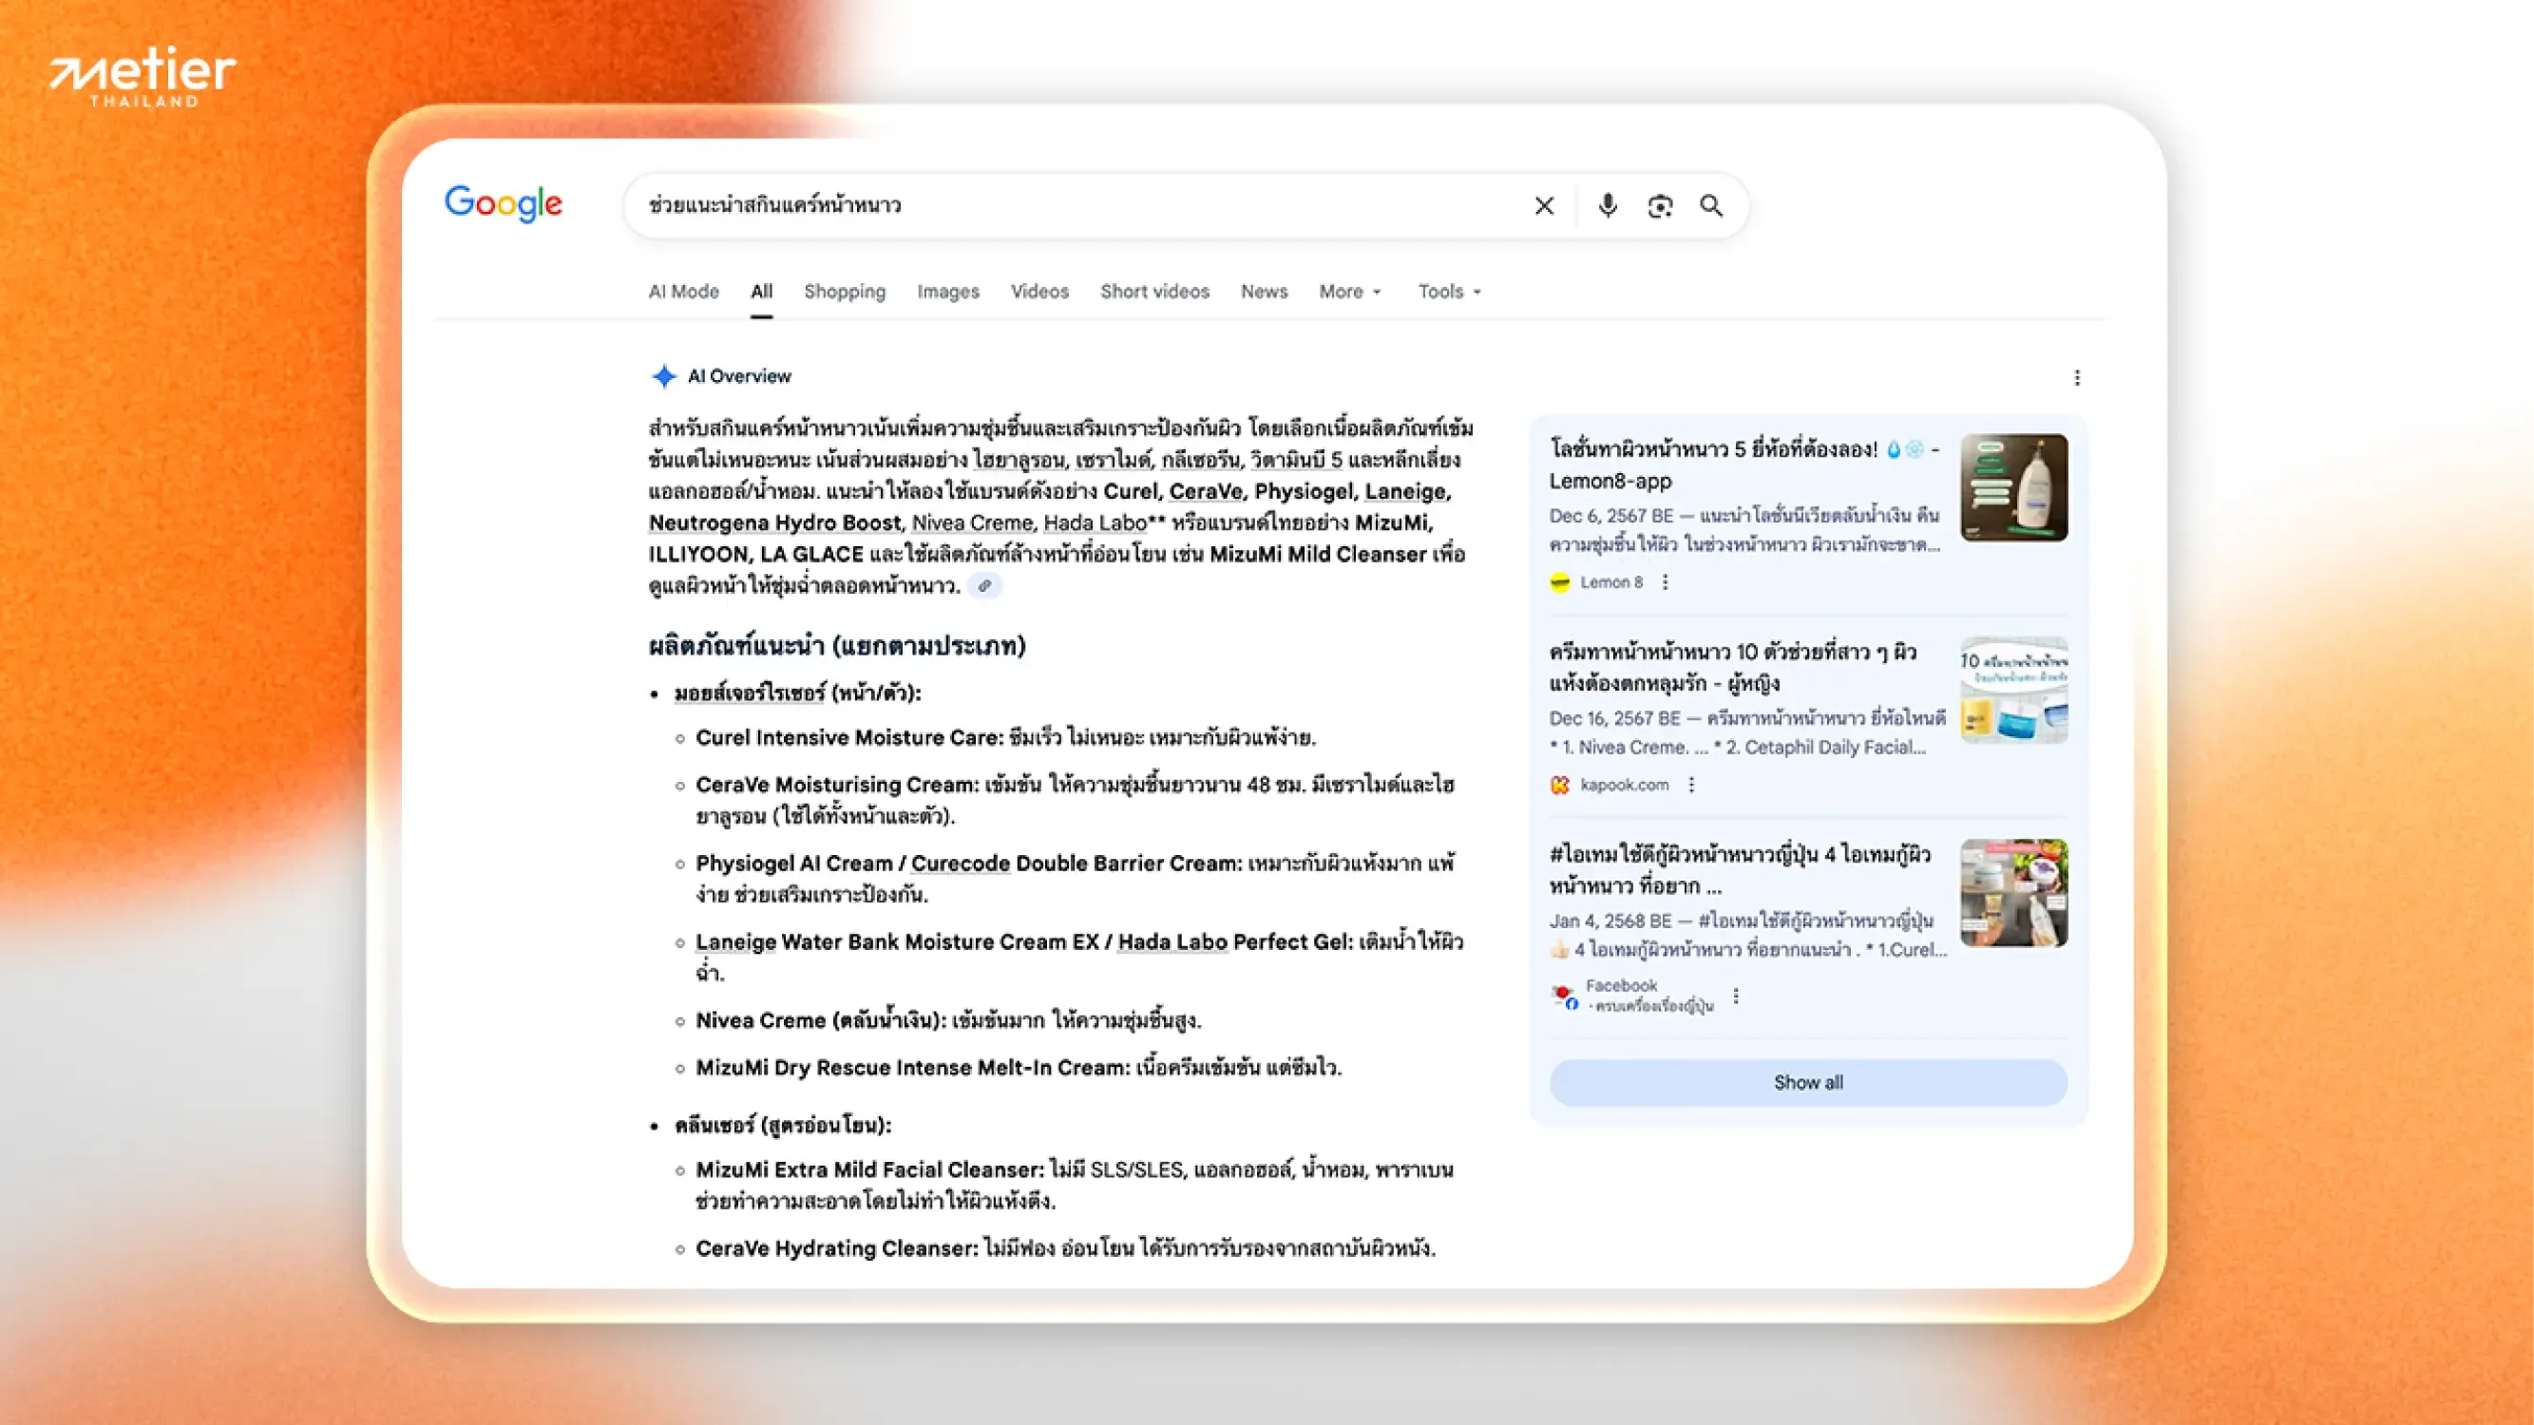Click the magnifying glass search icon

coord(1711,205)
